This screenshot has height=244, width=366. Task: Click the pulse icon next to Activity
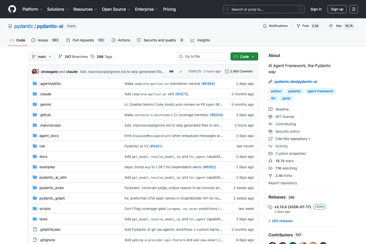coord(270,146)
